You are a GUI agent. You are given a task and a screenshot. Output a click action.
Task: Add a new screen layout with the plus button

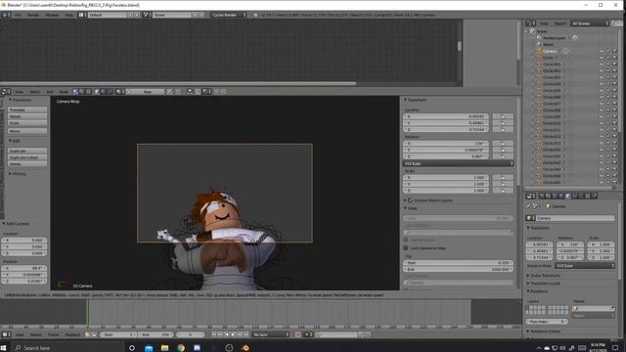pos(130,15)
